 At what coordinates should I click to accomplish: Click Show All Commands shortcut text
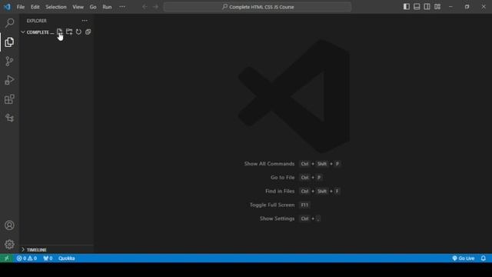coord(269,164)
